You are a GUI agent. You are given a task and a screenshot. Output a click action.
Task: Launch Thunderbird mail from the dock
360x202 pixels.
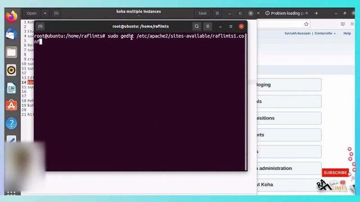pyautogui.click(x=11, y=34)
